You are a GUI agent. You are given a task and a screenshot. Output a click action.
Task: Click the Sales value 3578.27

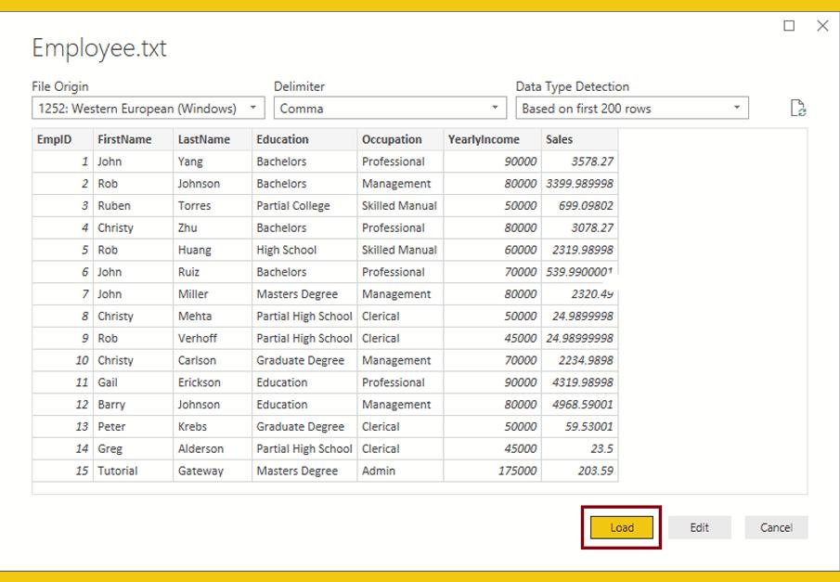579,162
